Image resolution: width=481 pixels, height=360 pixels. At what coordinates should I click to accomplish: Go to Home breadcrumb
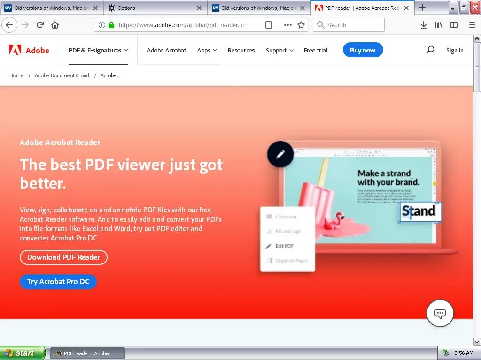[x=16, y=75]
